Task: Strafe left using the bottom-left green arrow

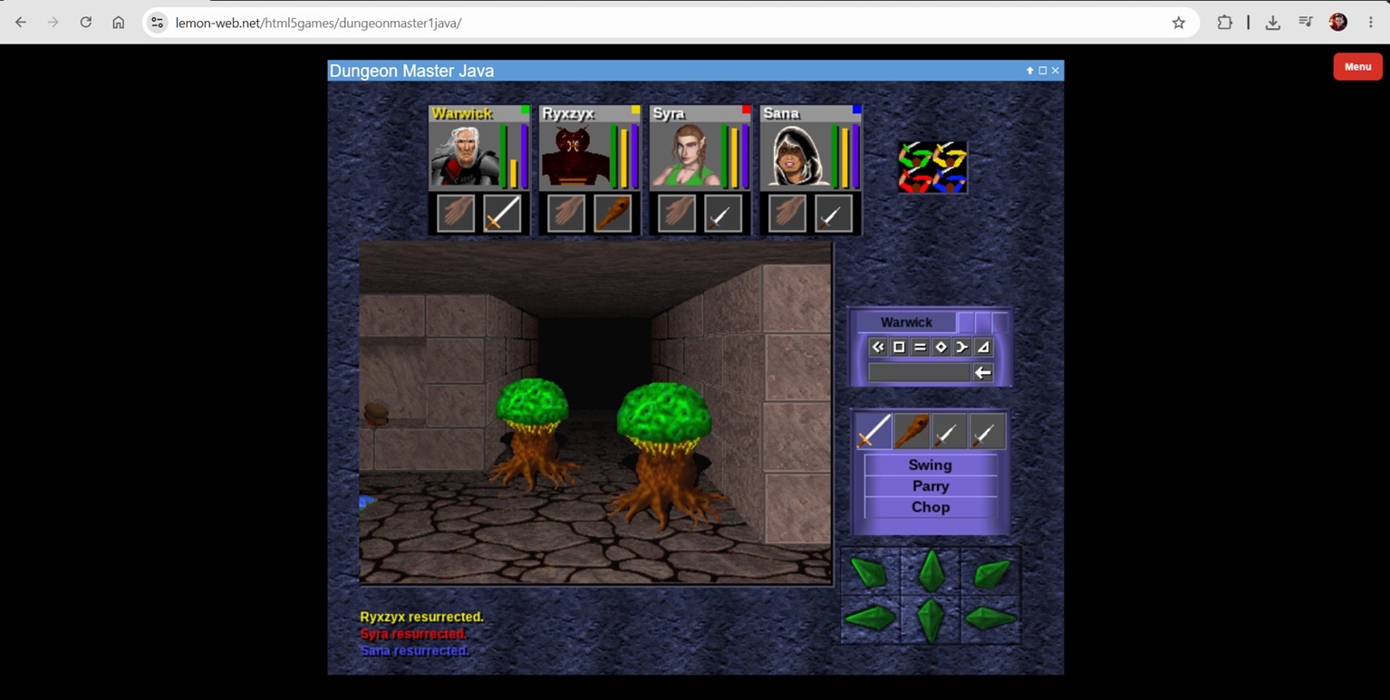Action: coord(870,619)
